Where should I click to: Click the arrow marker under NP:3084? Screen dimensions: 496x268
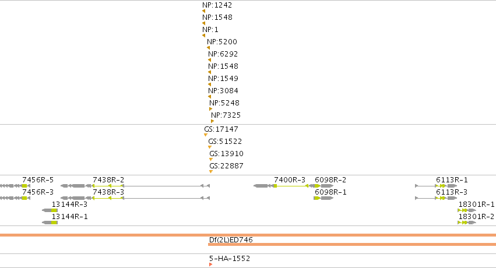pyautogui.click(x=209, y=97)
